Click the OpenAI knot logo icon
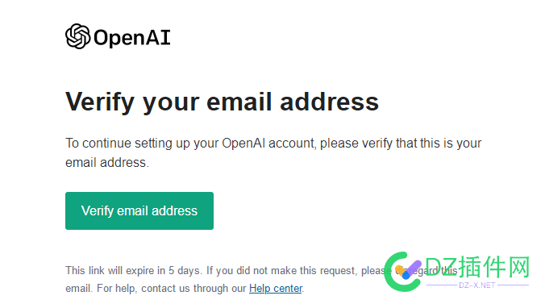545x304 pixels. [78, 36]
